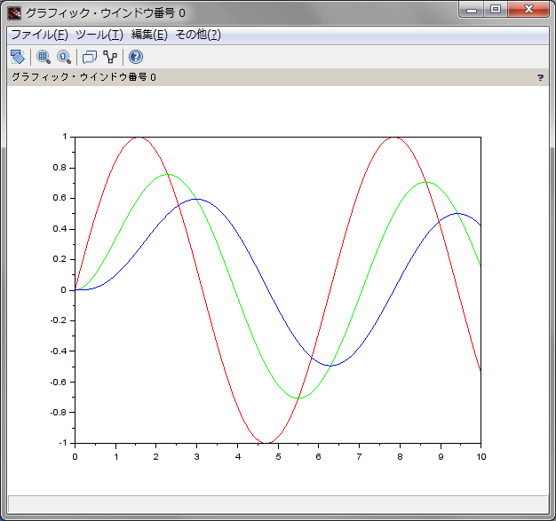Click the original view zoom reset icon
556x521 pixels.
point(64,57)
